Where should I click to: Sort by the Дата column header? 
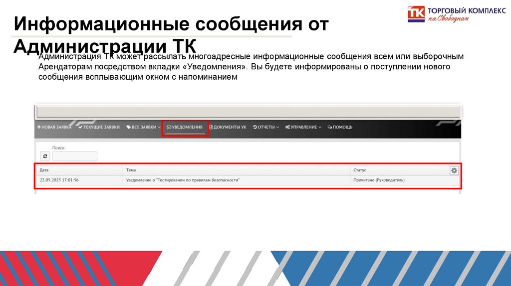pyautogui.click(x=79, y=170)
